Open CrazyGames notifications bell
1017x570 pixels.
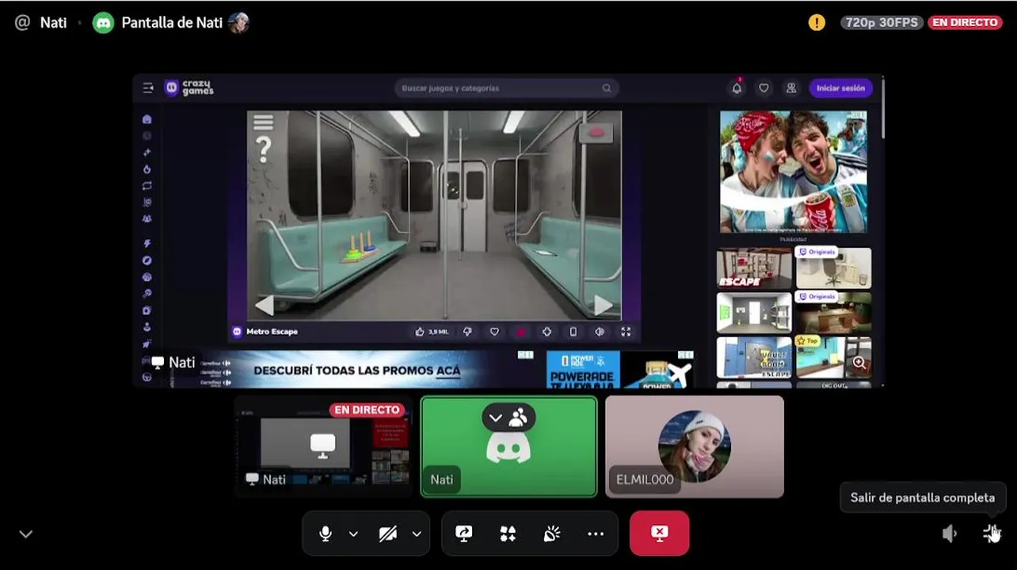[x=737, y=88]
